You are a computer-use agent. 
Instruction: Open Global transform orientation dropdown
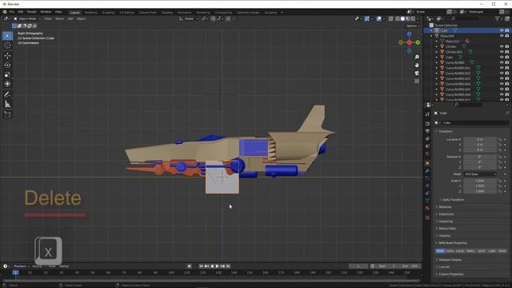tap(189, 19)
